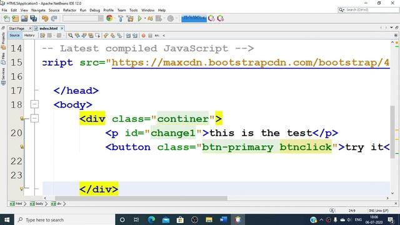This screenshot has height=225, width=400.
Task: Select body in the breadcrumb bar
Action: point(37,204)
